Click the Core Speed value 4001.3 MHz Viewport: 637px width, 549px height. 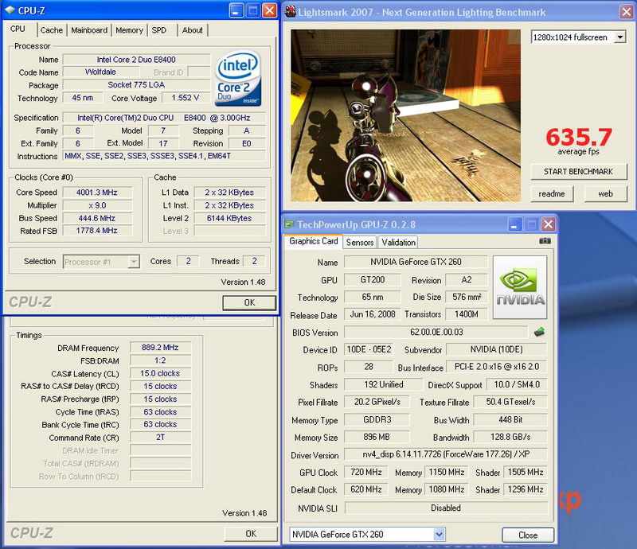coord(96,193)
